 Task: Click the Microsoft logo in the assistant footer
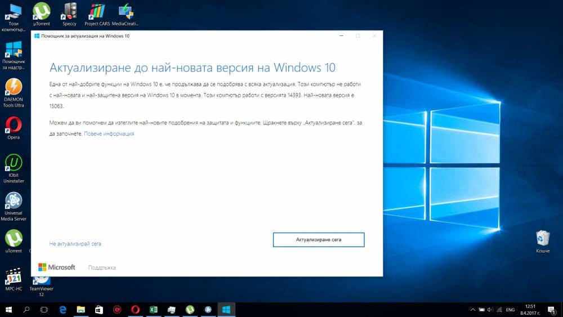[x=57, y=267]
